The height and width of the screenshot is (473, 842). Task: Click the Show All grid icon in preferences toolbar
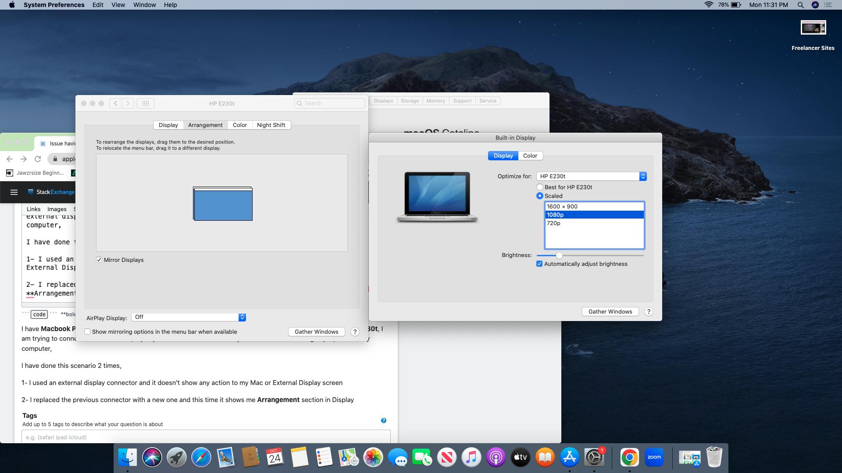tap(145, 103)
